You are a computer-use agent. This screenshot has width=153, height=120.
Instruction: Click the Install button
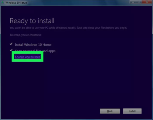click(x=132, y=111)
